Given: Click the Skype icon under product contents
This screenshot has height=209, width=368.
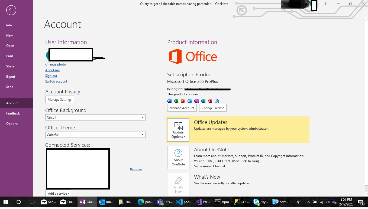Looking at the screenshot, I should 217,101.
